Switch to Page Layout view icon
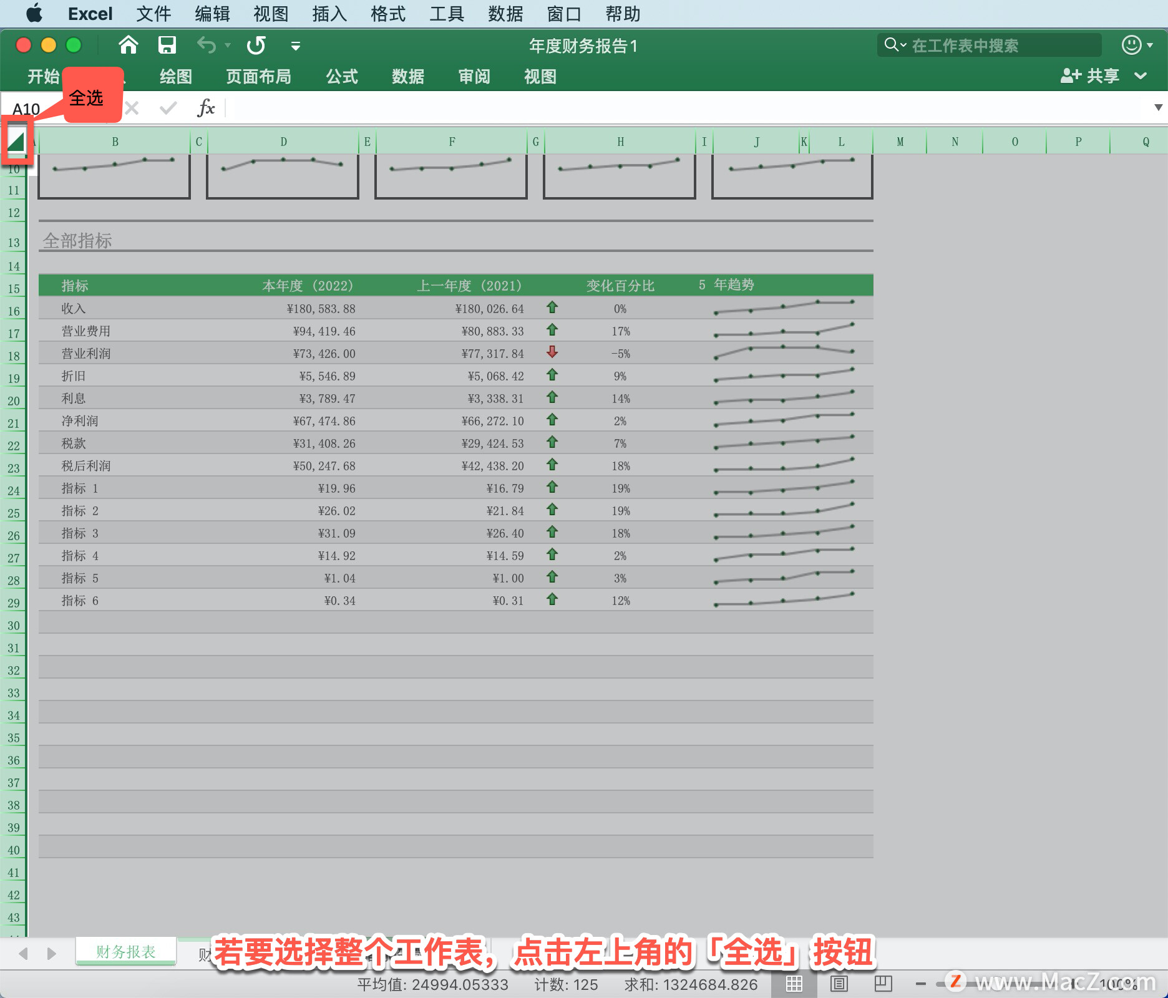 [839, 984]
